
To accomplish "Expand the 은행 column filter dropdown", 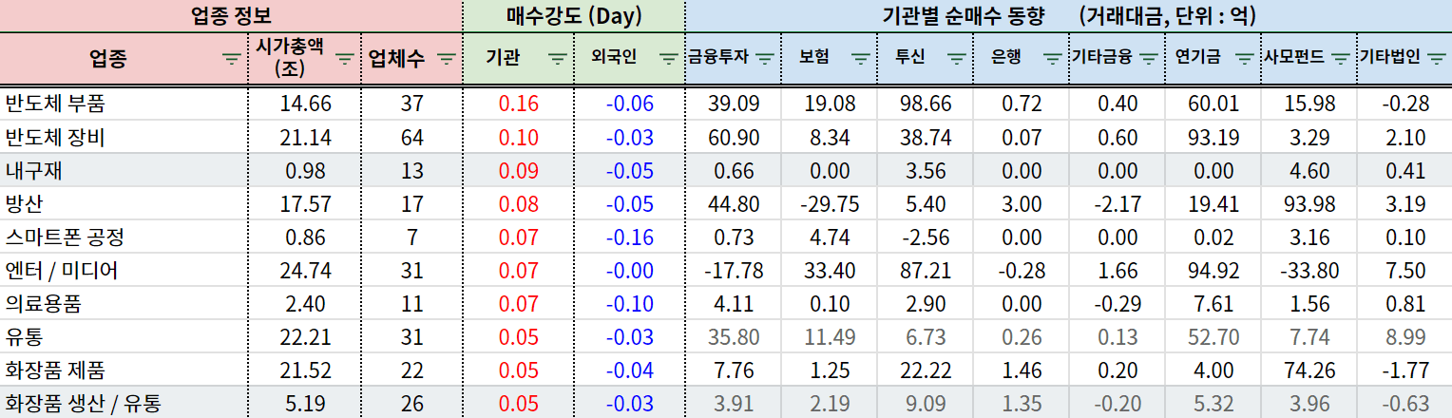I will click(1052, 58).
